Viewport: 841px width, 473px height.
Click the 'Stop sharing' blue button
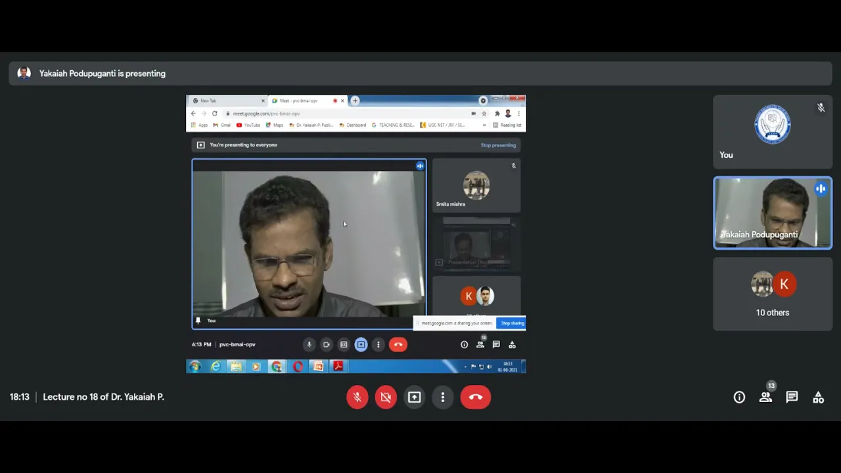pyautogui.click(x=512, y=323)
